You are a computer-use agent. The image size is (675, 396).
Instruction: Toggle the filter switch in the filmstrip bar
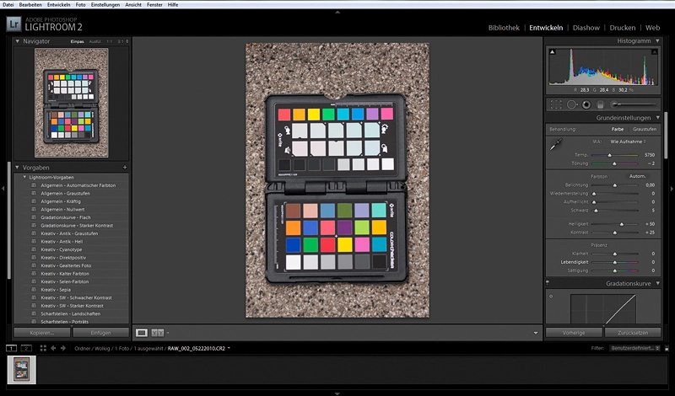coord(667,348)
